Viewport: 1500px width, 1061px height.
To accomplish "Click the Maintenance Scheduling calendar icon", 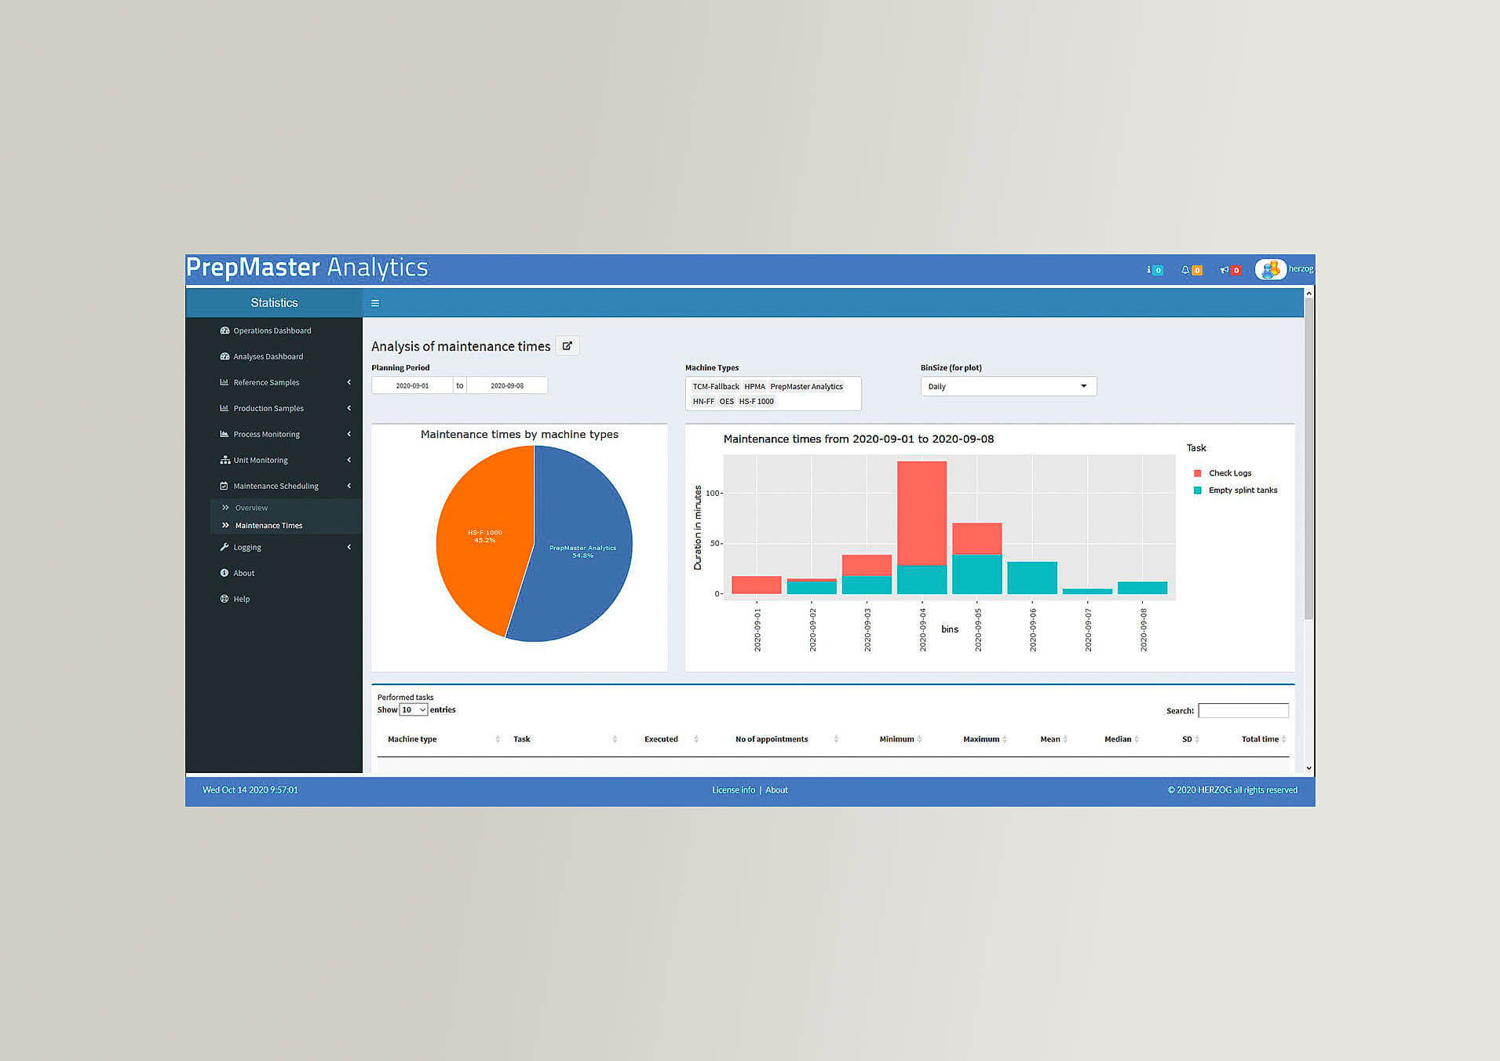I will pos(224,486).
